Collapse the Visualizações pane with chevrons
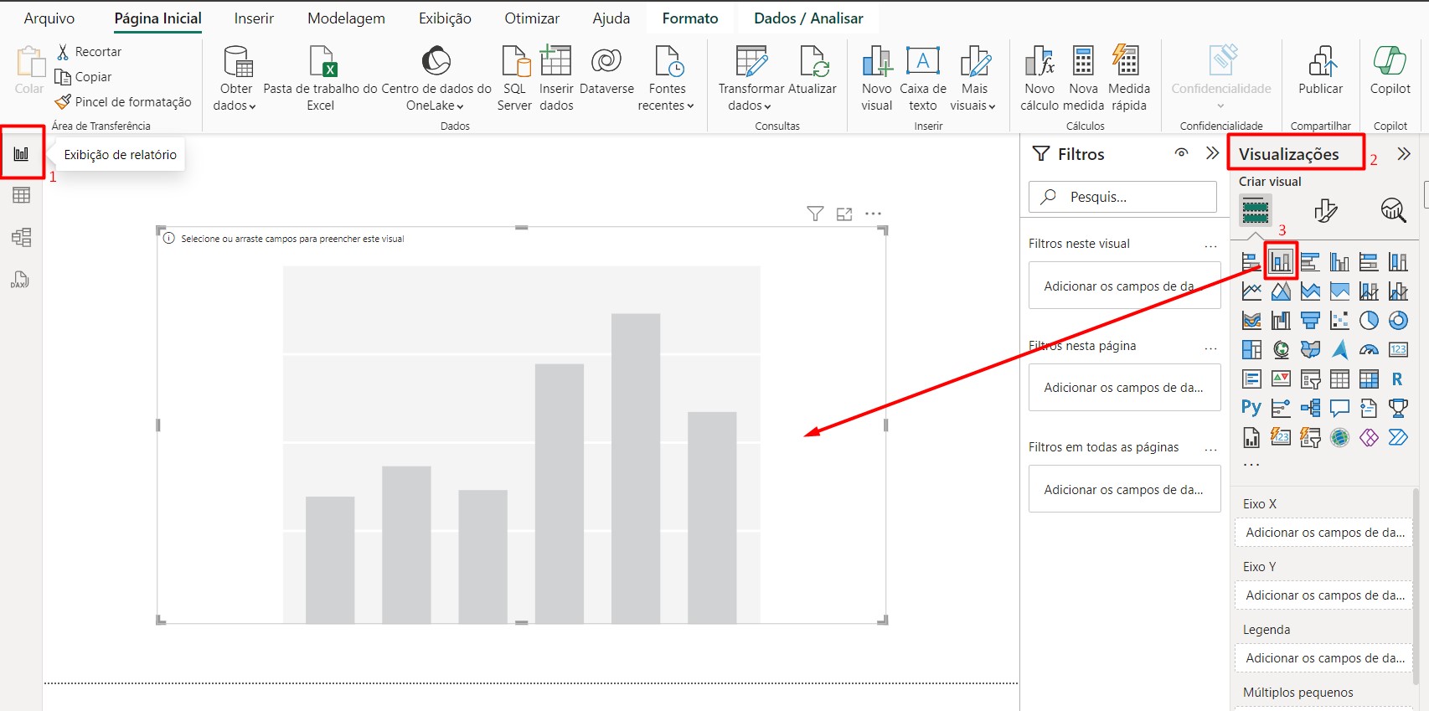This screenshot has height=711, width=1429. tap(1404, 154)
